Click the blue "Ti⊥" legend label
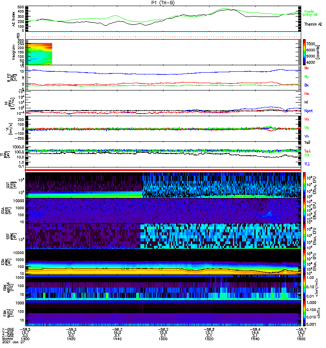Image resolution: width=326 pixels, height=348 pixels. pos(307,164)
